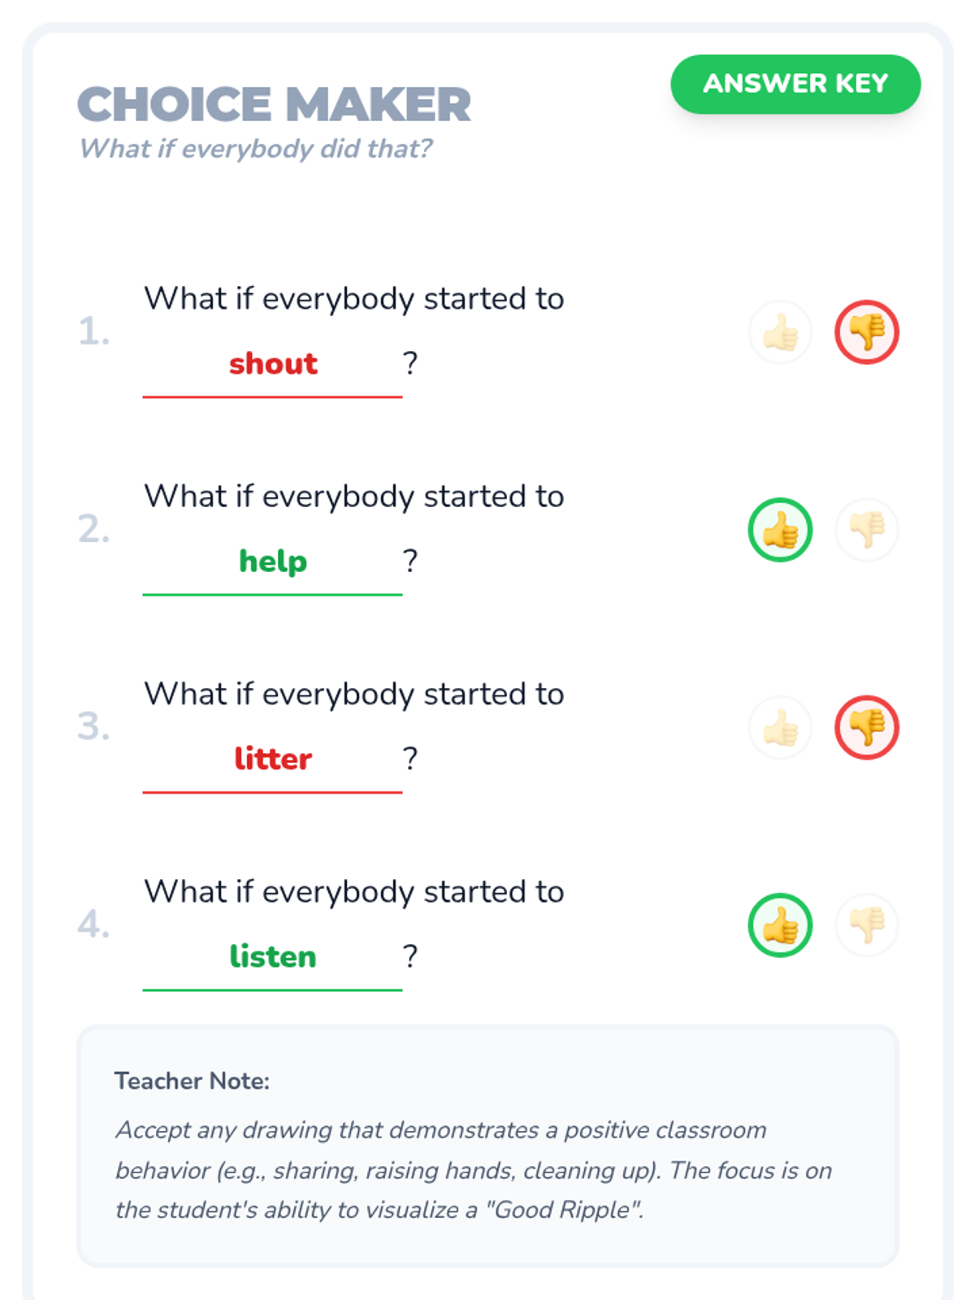
Task: Mark thumbs down for the litter question
Action: (x=867, y=727)
